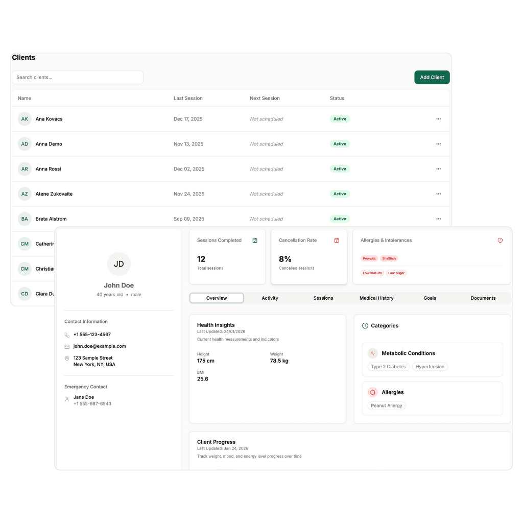
Task: Click the envelope icon next to John's email
Action: [x=66, y=346]
